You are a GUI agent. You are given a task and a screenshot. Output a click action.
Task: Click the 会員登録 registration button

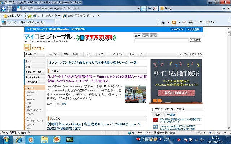193,30
